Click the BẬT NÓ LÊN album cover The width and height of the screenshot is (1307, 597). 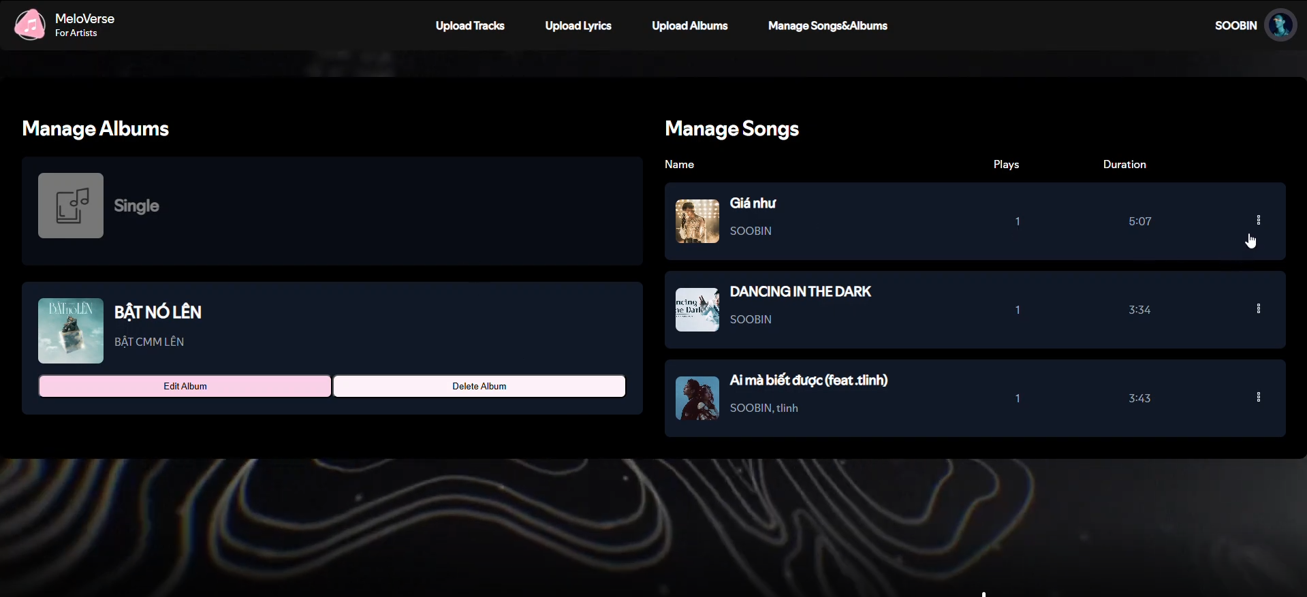coord(71,331)
